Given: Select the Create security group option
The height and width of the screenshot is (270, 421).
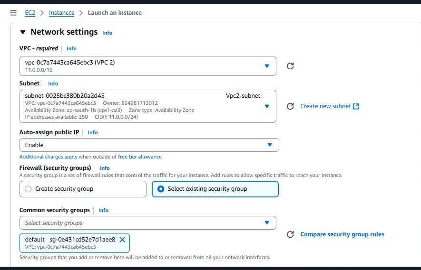Looking at the screenshot, I should pos(28,189).
